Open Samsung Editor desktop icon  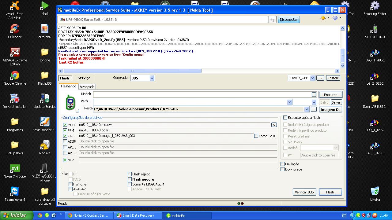pos(375,8)
